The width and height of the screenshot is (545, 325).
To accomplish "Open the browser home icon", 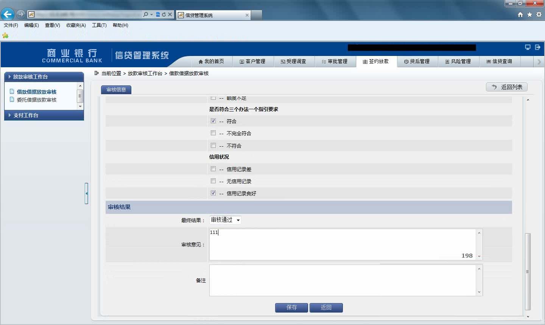I will [520, 14].
